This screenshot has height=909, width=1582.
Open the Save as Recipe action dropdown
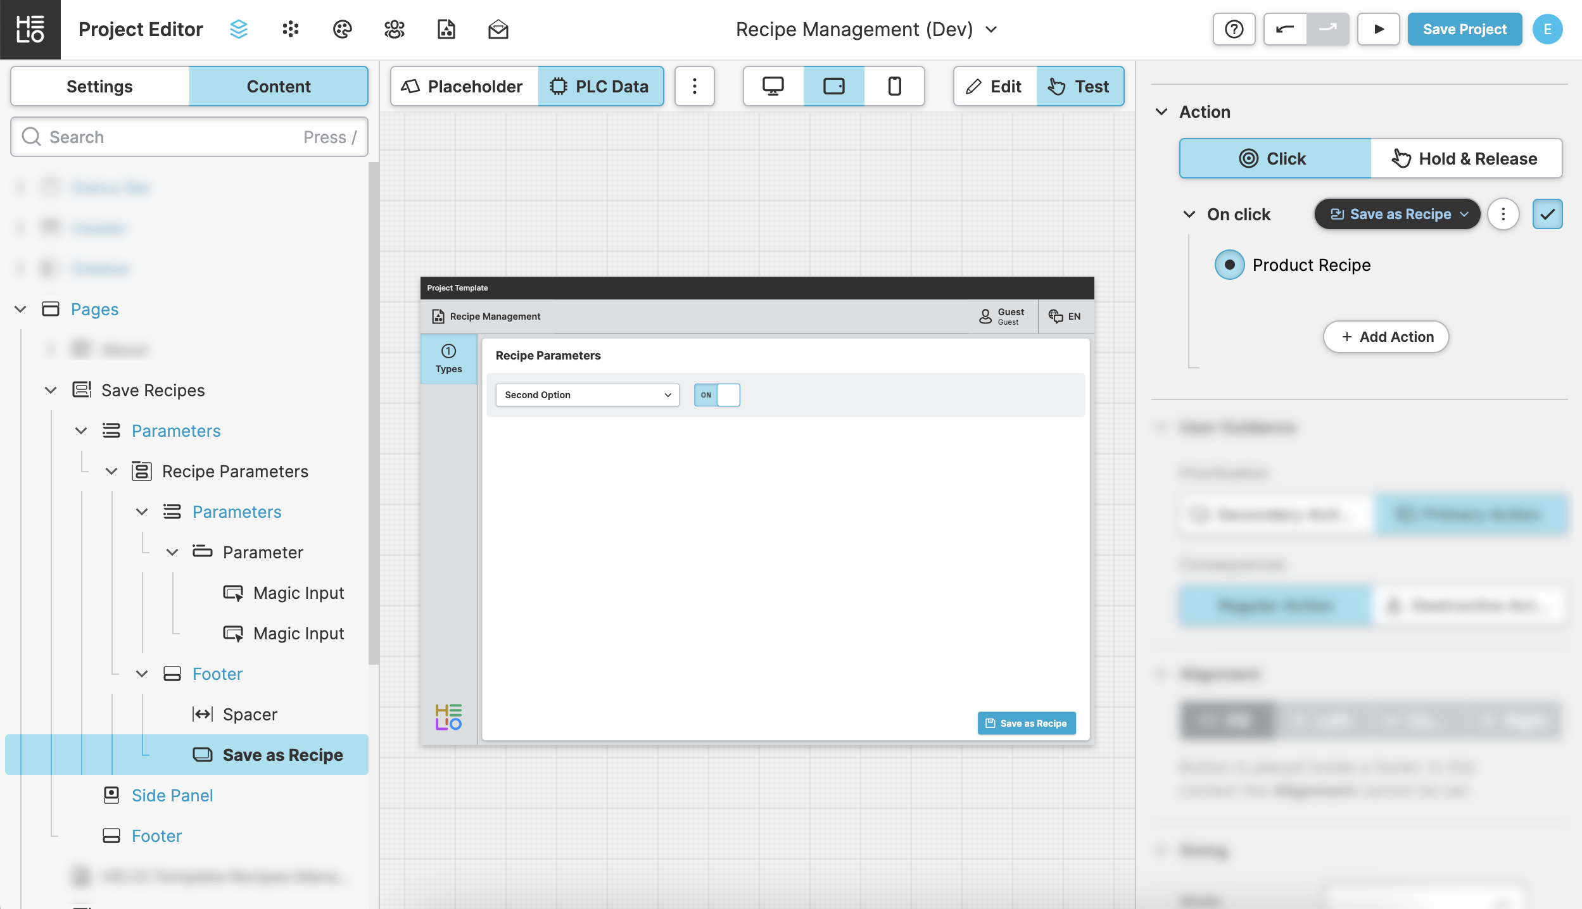pos(1397,214)
